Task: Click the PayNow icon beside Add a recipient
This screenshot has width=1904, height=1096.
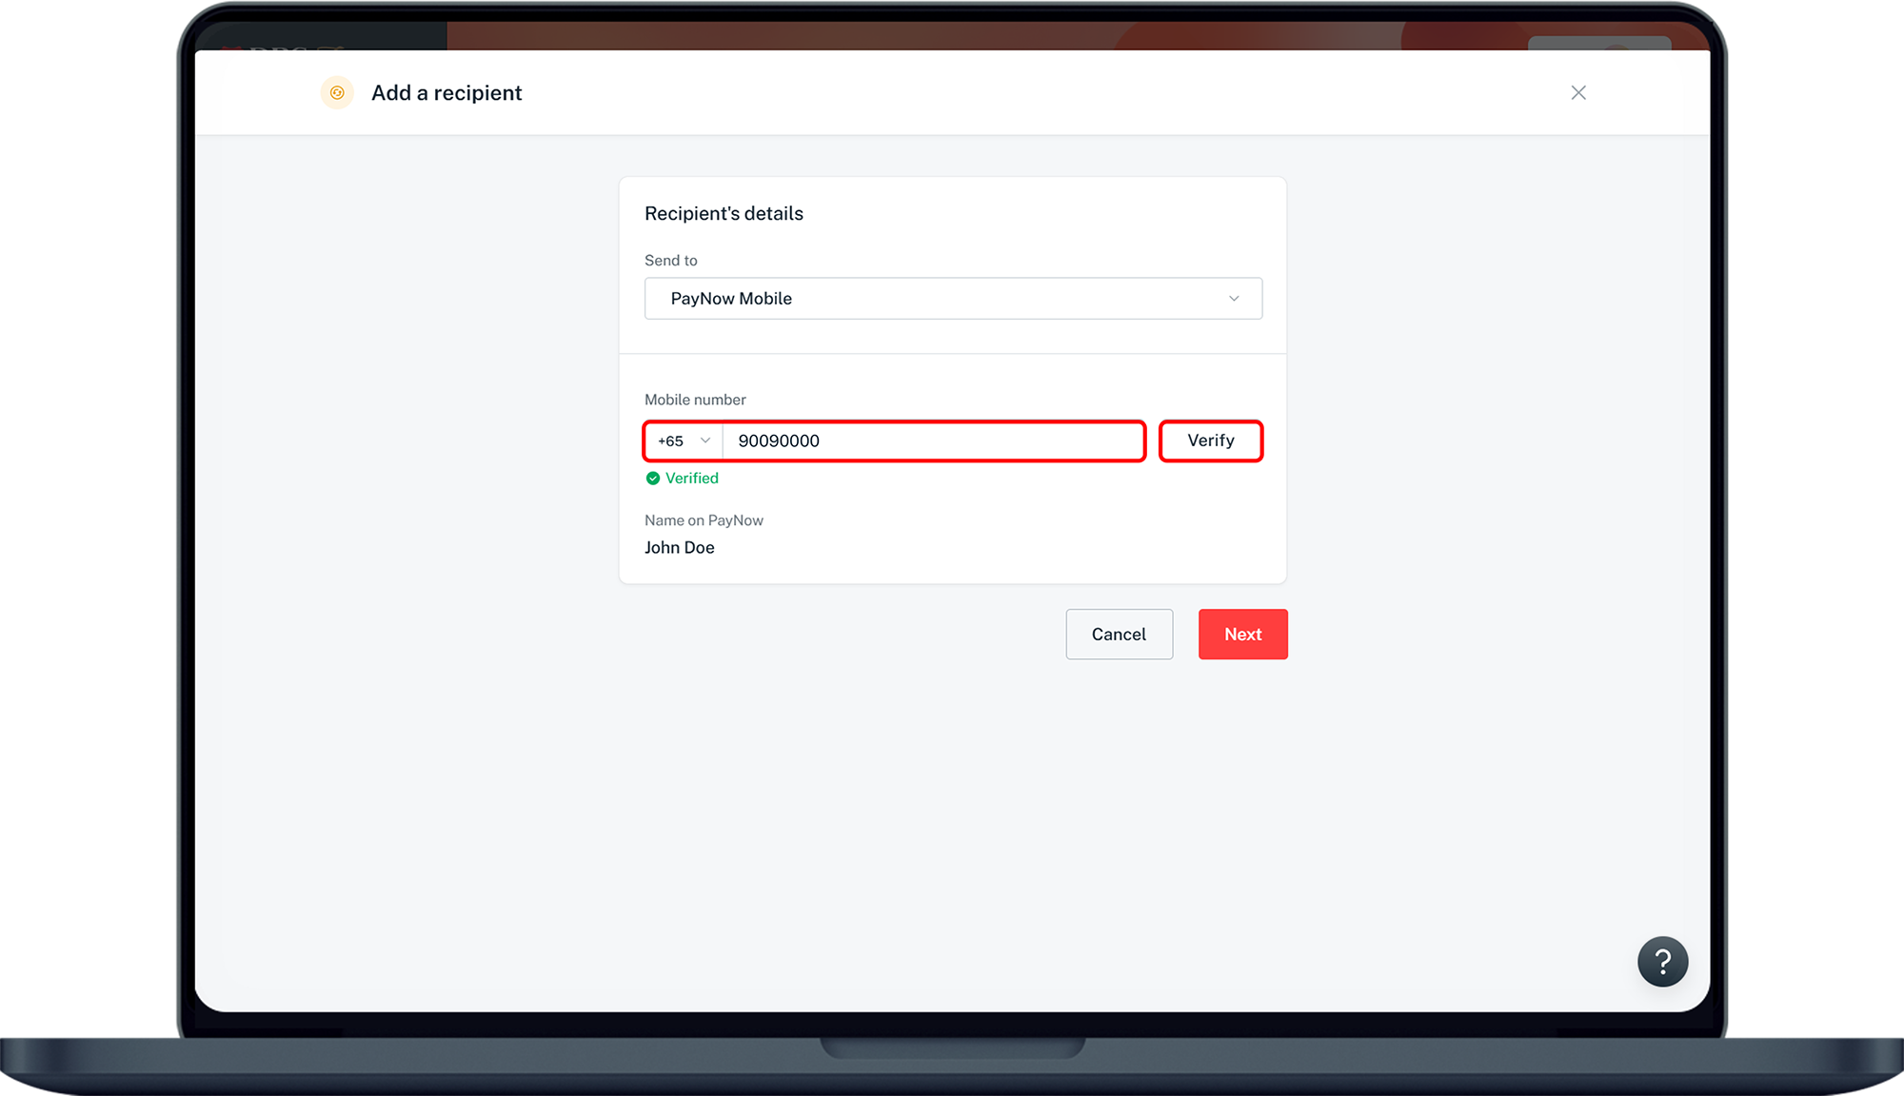Action: point(337,93)
